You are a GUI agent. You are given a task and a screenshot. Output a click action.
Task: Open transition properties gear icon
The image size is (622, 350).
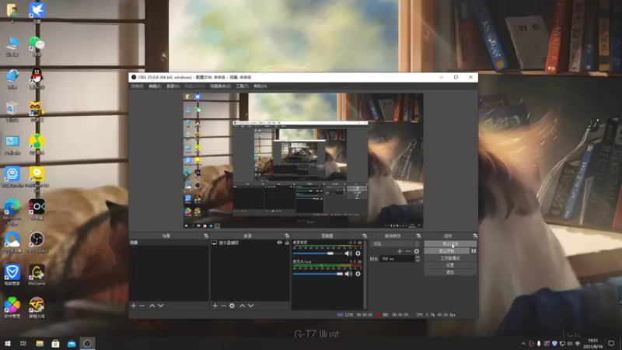click(417, 250)
